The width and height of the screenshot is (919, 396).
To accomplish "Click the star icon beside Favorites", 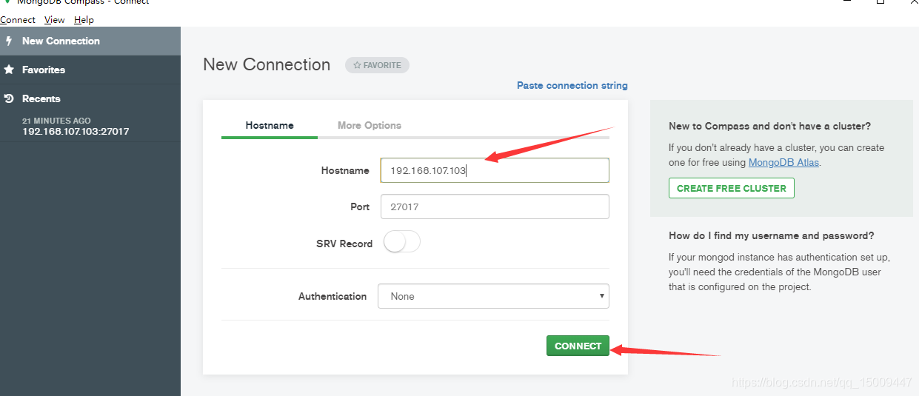I will coord(9,70).
